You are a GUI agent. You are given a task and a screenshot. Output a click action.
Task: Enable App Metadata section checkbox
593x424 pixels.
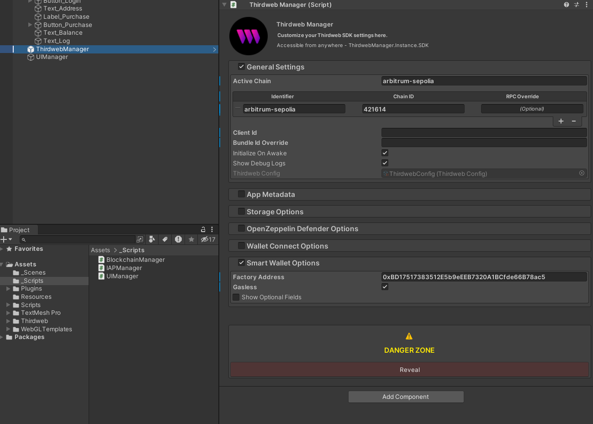[x=241, y=194]
